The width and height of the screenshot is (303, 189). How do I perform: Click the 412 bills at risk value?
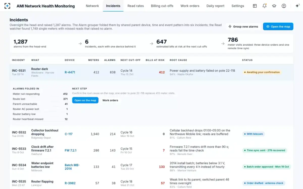coord(162,72)
